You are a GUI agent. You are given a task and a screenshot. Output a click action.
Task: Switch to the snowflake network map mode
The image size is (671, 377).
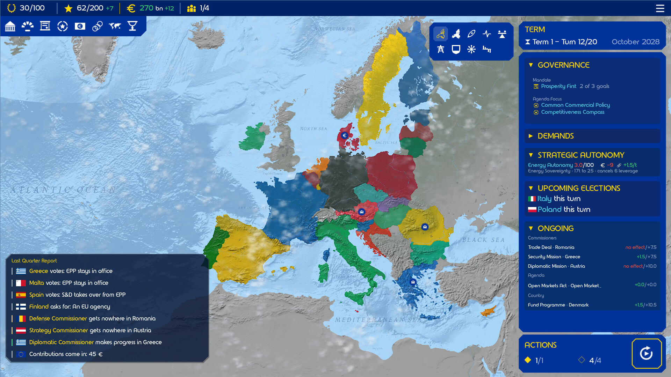click(471, 49)
